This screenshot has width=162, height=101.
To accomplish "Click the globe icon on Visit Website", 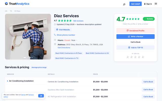I will (57, 30).
